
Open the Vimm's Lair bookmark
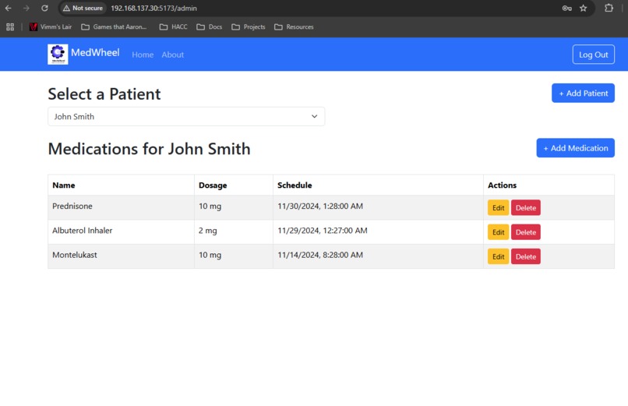[x=51, y=26]
